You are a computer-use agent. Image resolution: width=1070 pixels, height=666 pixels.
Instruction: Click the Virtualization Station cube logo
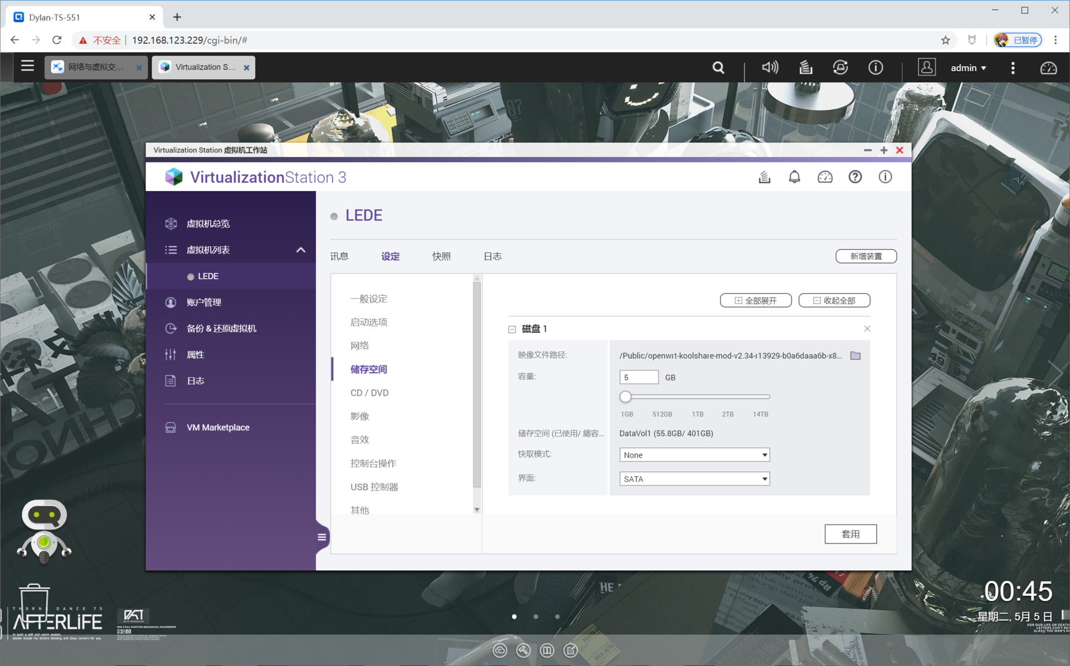(x=174, y=177)
